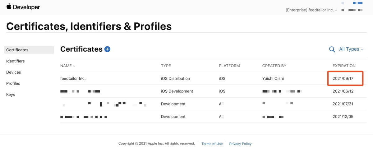
Task: Open Keys in the sidebar
Action: [x=11, y=95]
